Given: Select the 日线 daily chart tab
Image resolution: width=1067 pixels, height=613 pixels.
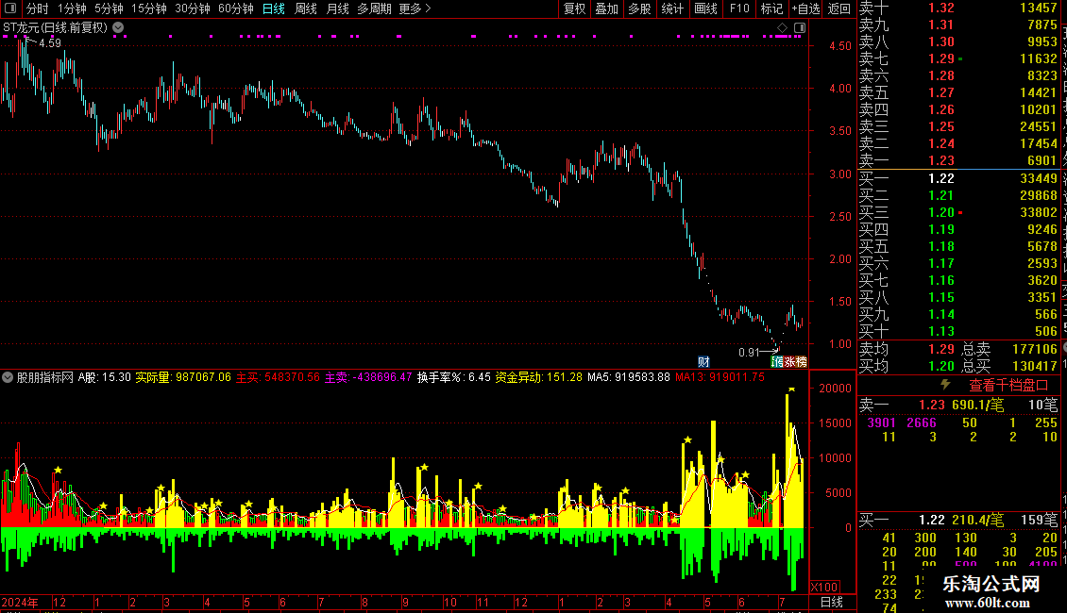Looking at the screenshot, I should tap(274, 8).
